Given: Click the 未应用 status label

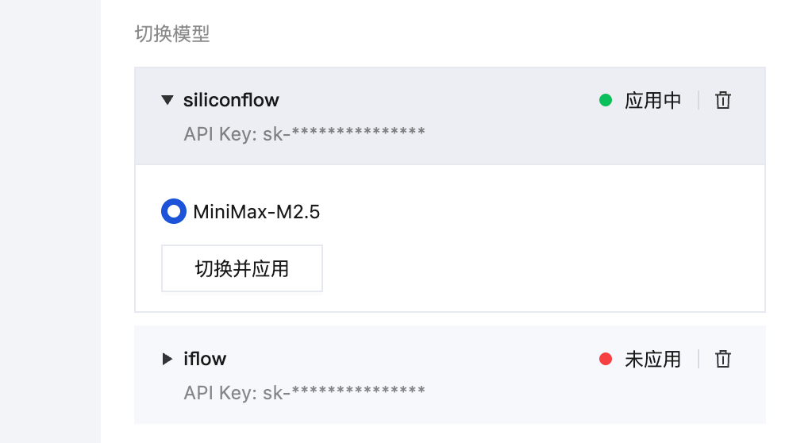Looking at the screenshot, I should click(652, 359).
